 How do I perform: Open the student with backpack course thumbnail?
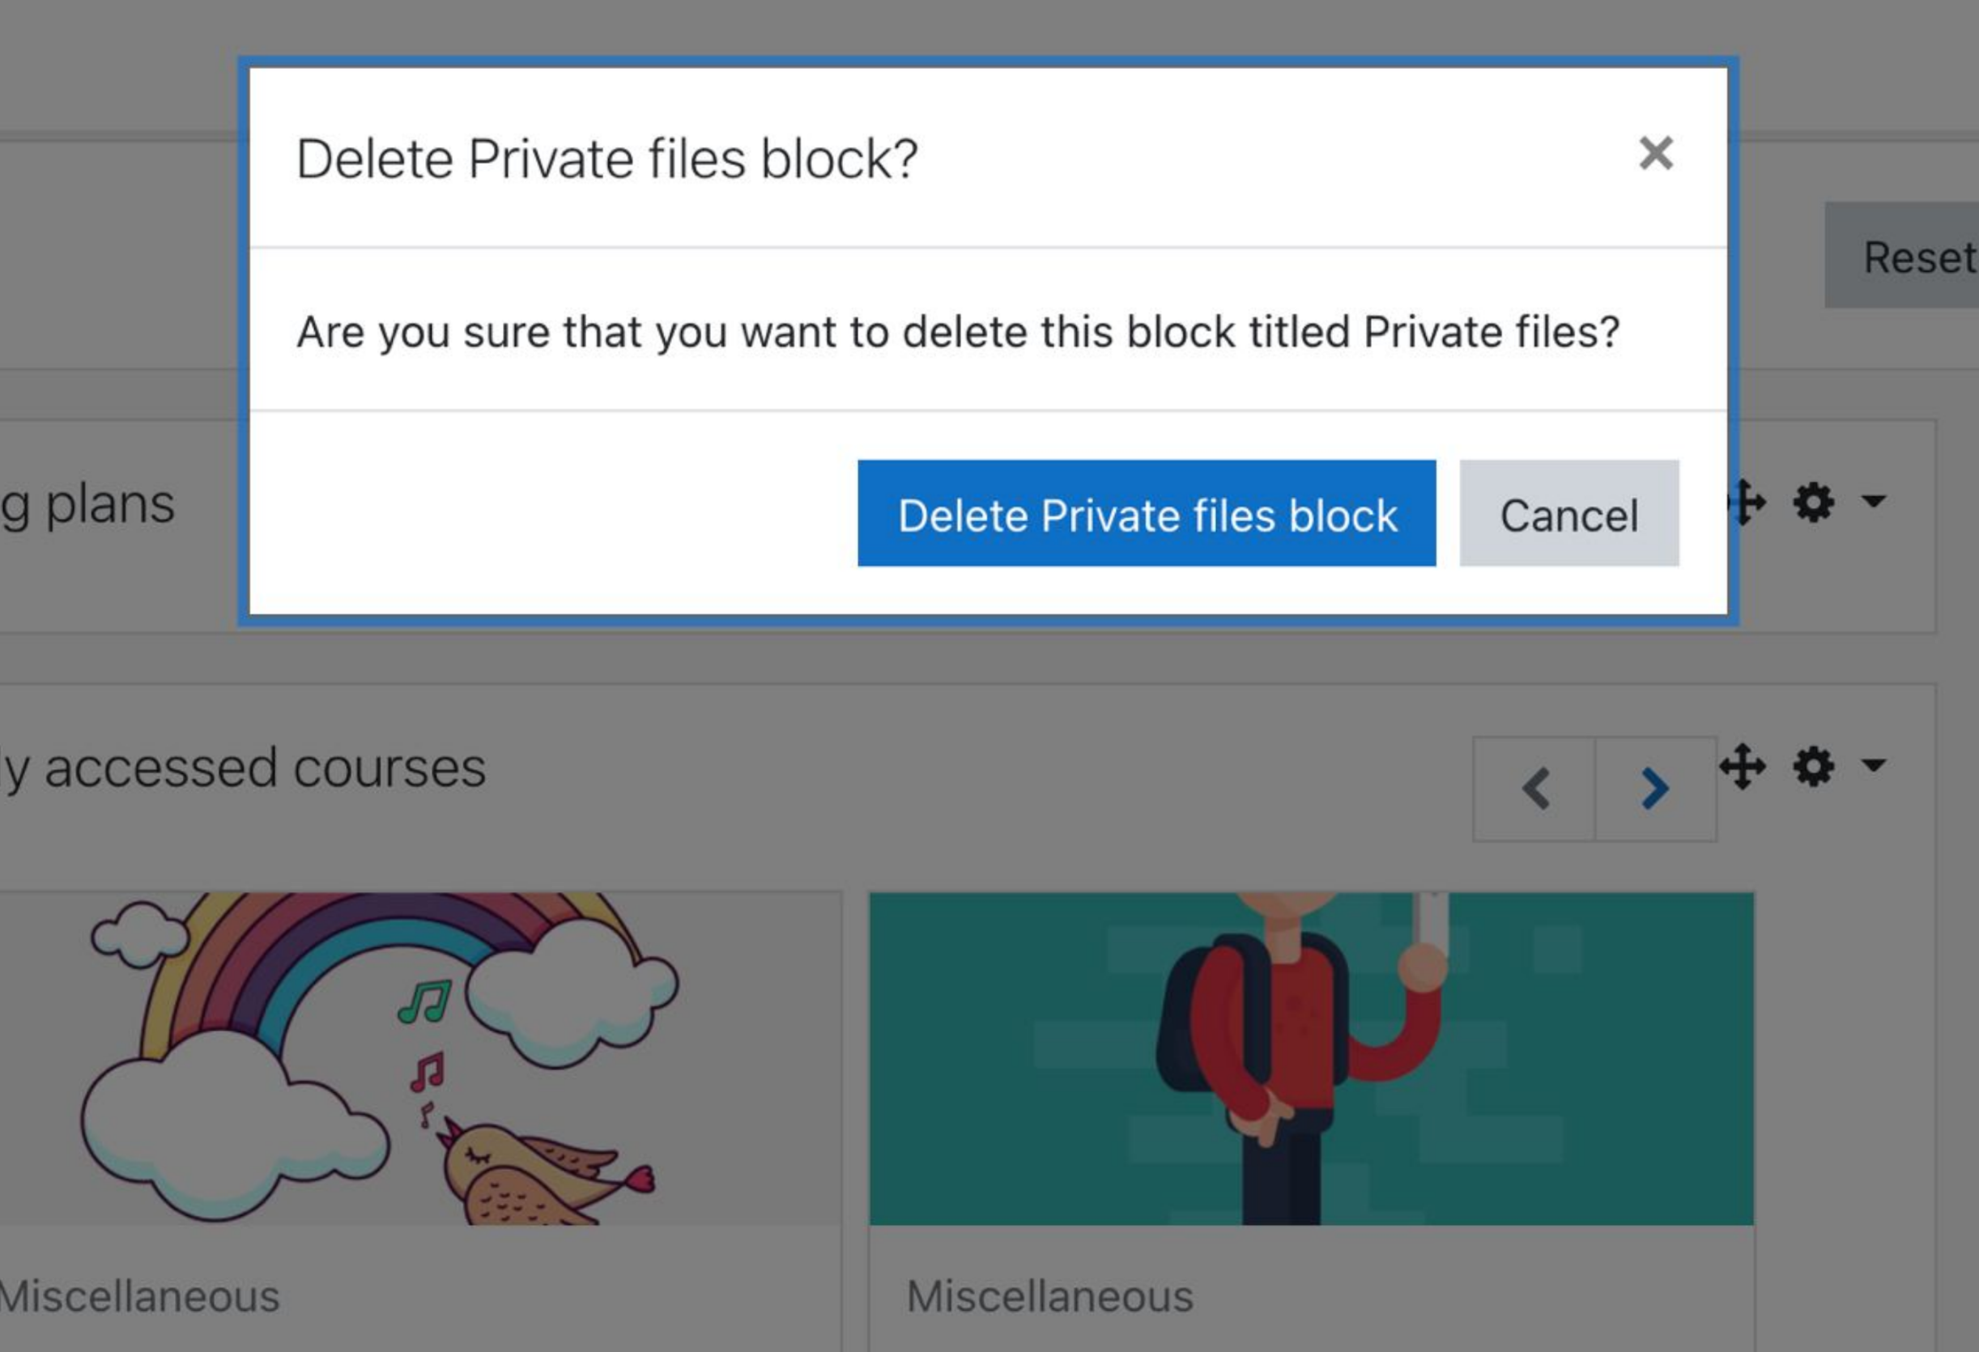tap(1312, 1058)
